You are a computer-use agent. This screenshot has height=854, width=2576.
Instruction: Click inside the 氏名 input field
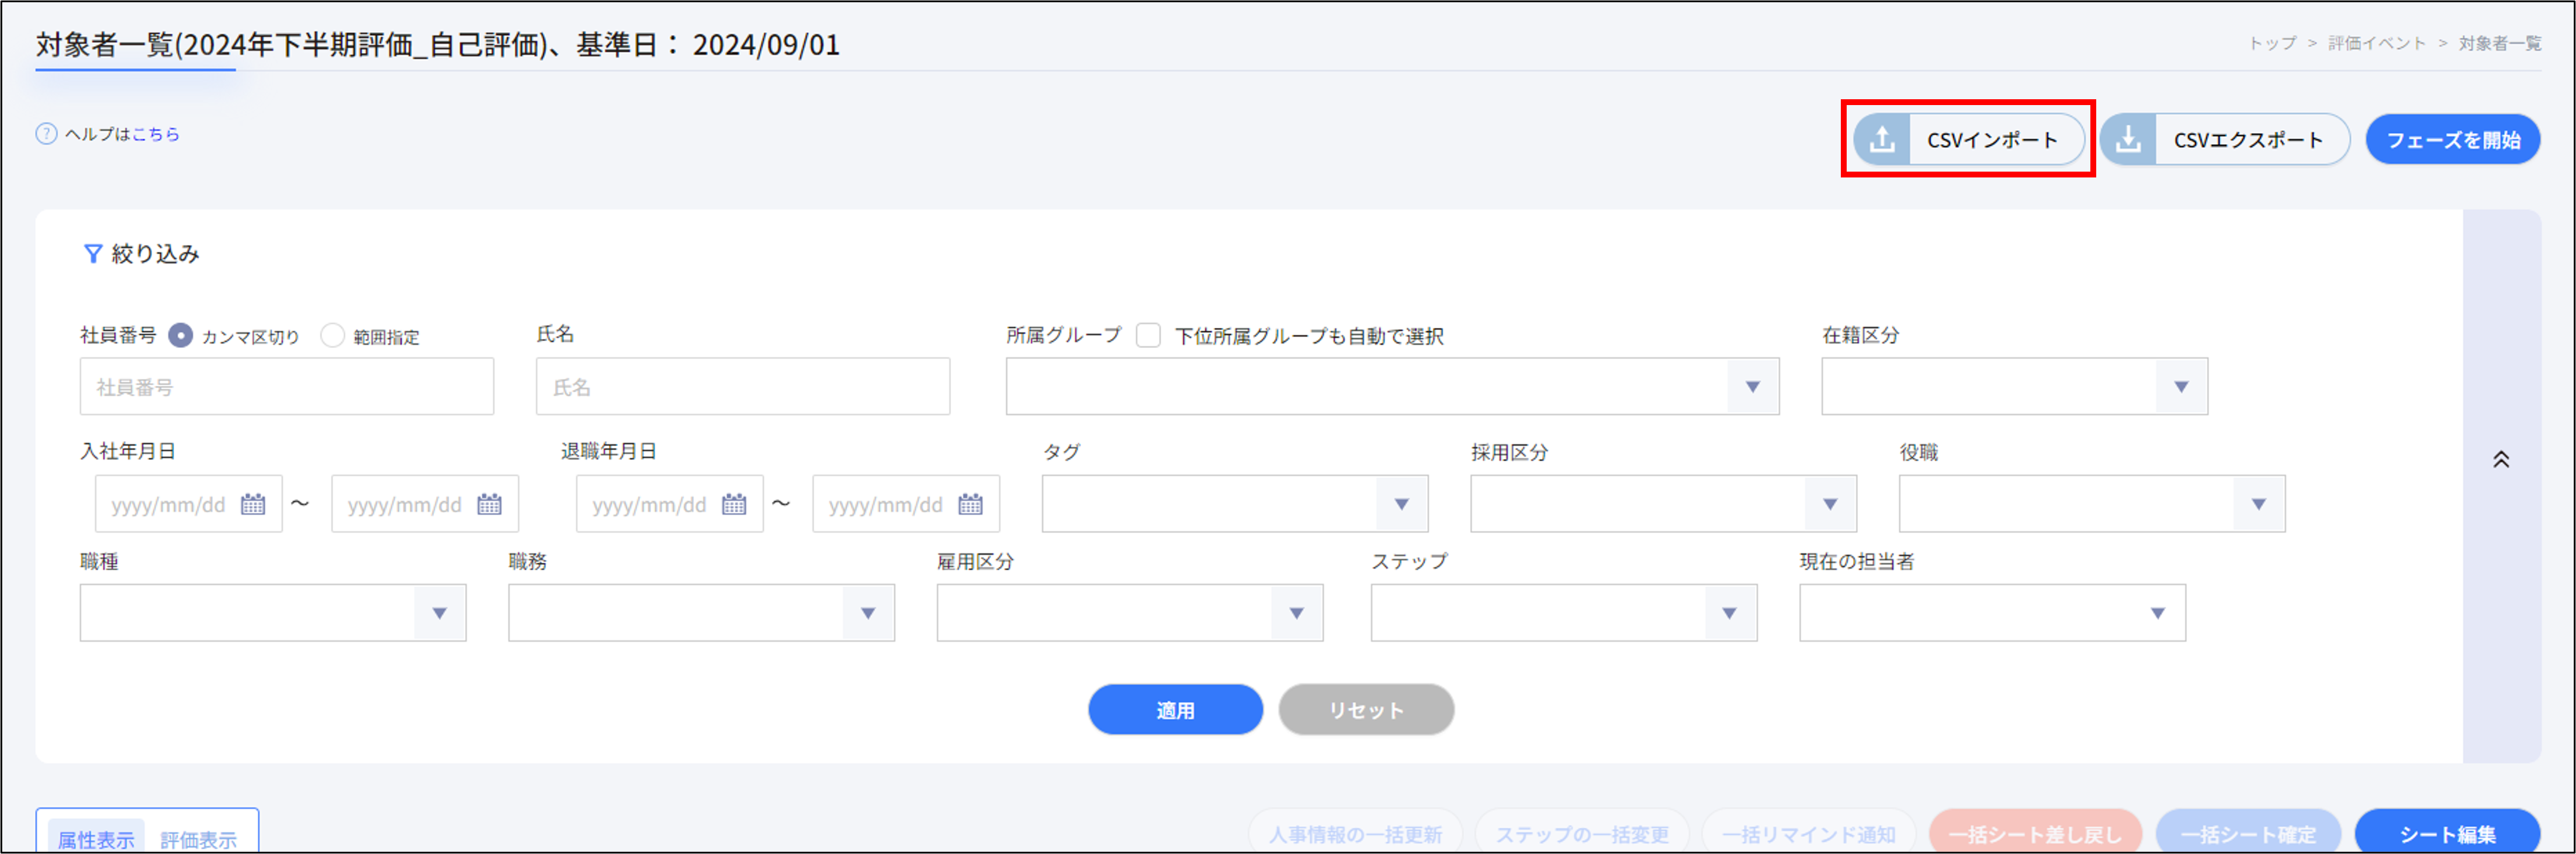[x=742, y=386]
